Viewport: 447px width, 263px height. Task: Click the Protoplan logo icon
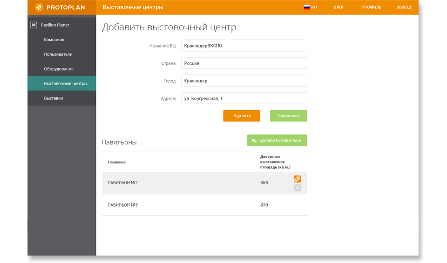(39, 7)
